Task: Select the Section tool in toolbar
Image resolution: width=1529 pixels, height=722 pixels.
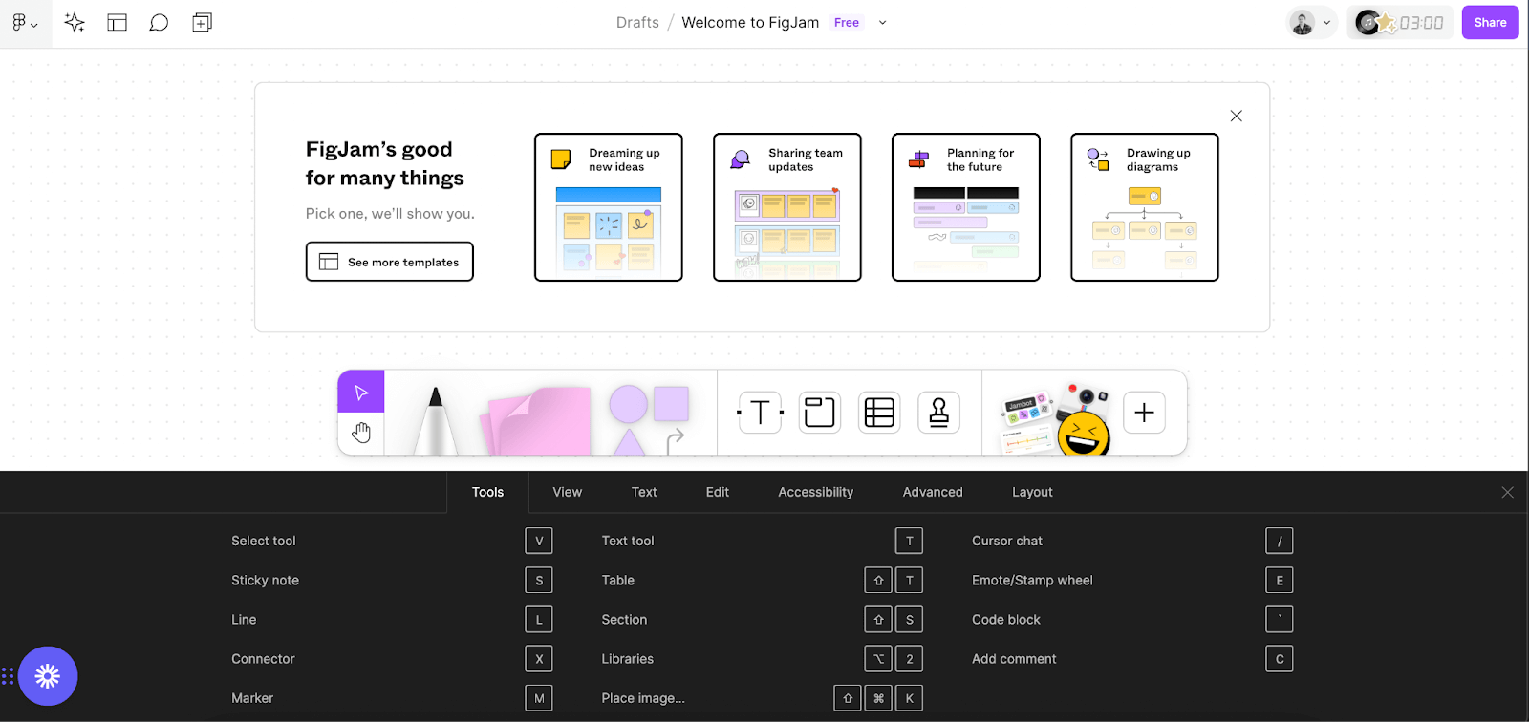Action: (820, 413)
